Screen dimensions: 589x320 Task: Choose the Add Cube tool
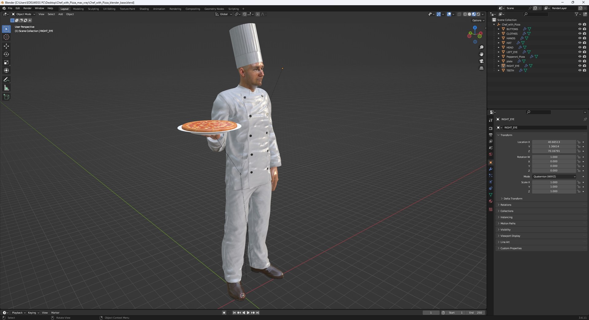pyautogui.click(x=6, y=97)
